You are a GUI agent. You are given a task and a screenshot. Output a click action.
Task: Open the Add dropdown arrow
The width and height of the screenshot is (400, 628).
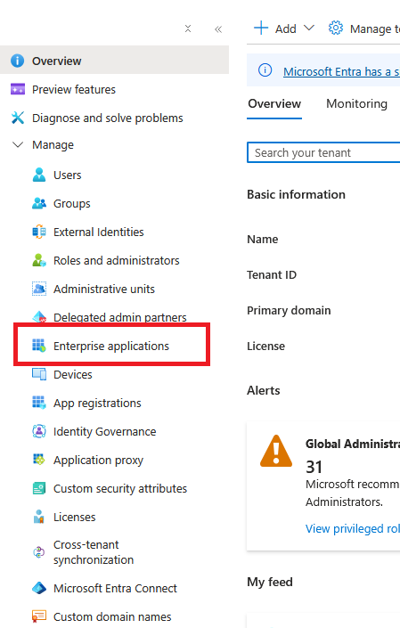(x=309, y=28)
